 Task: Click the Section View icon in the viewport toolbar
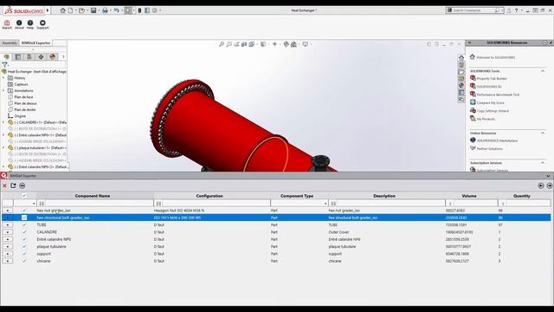point(244,44)
